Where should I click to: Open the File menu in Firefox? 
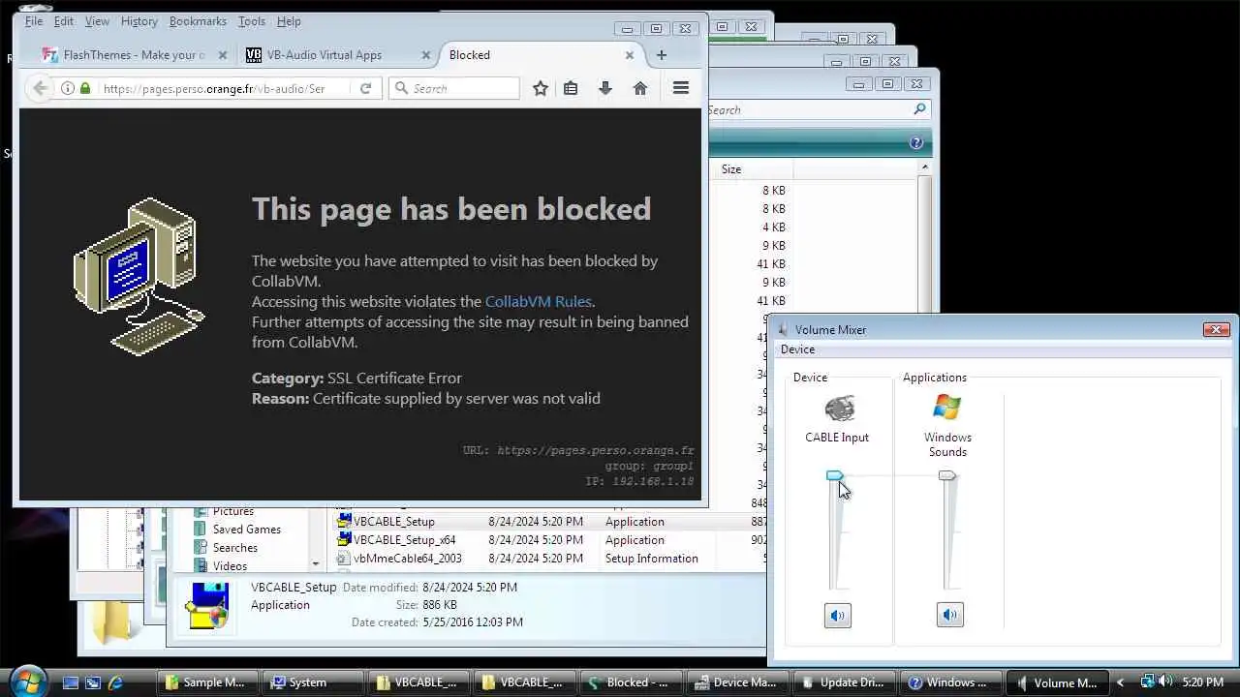[33, 21]
